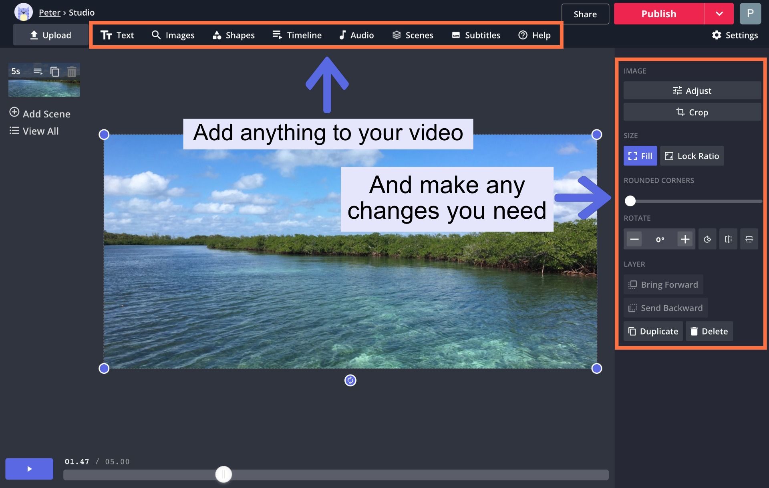Screen dimensions: 769x488
Task: Click the scene trash icon
Action: [72, 72]
